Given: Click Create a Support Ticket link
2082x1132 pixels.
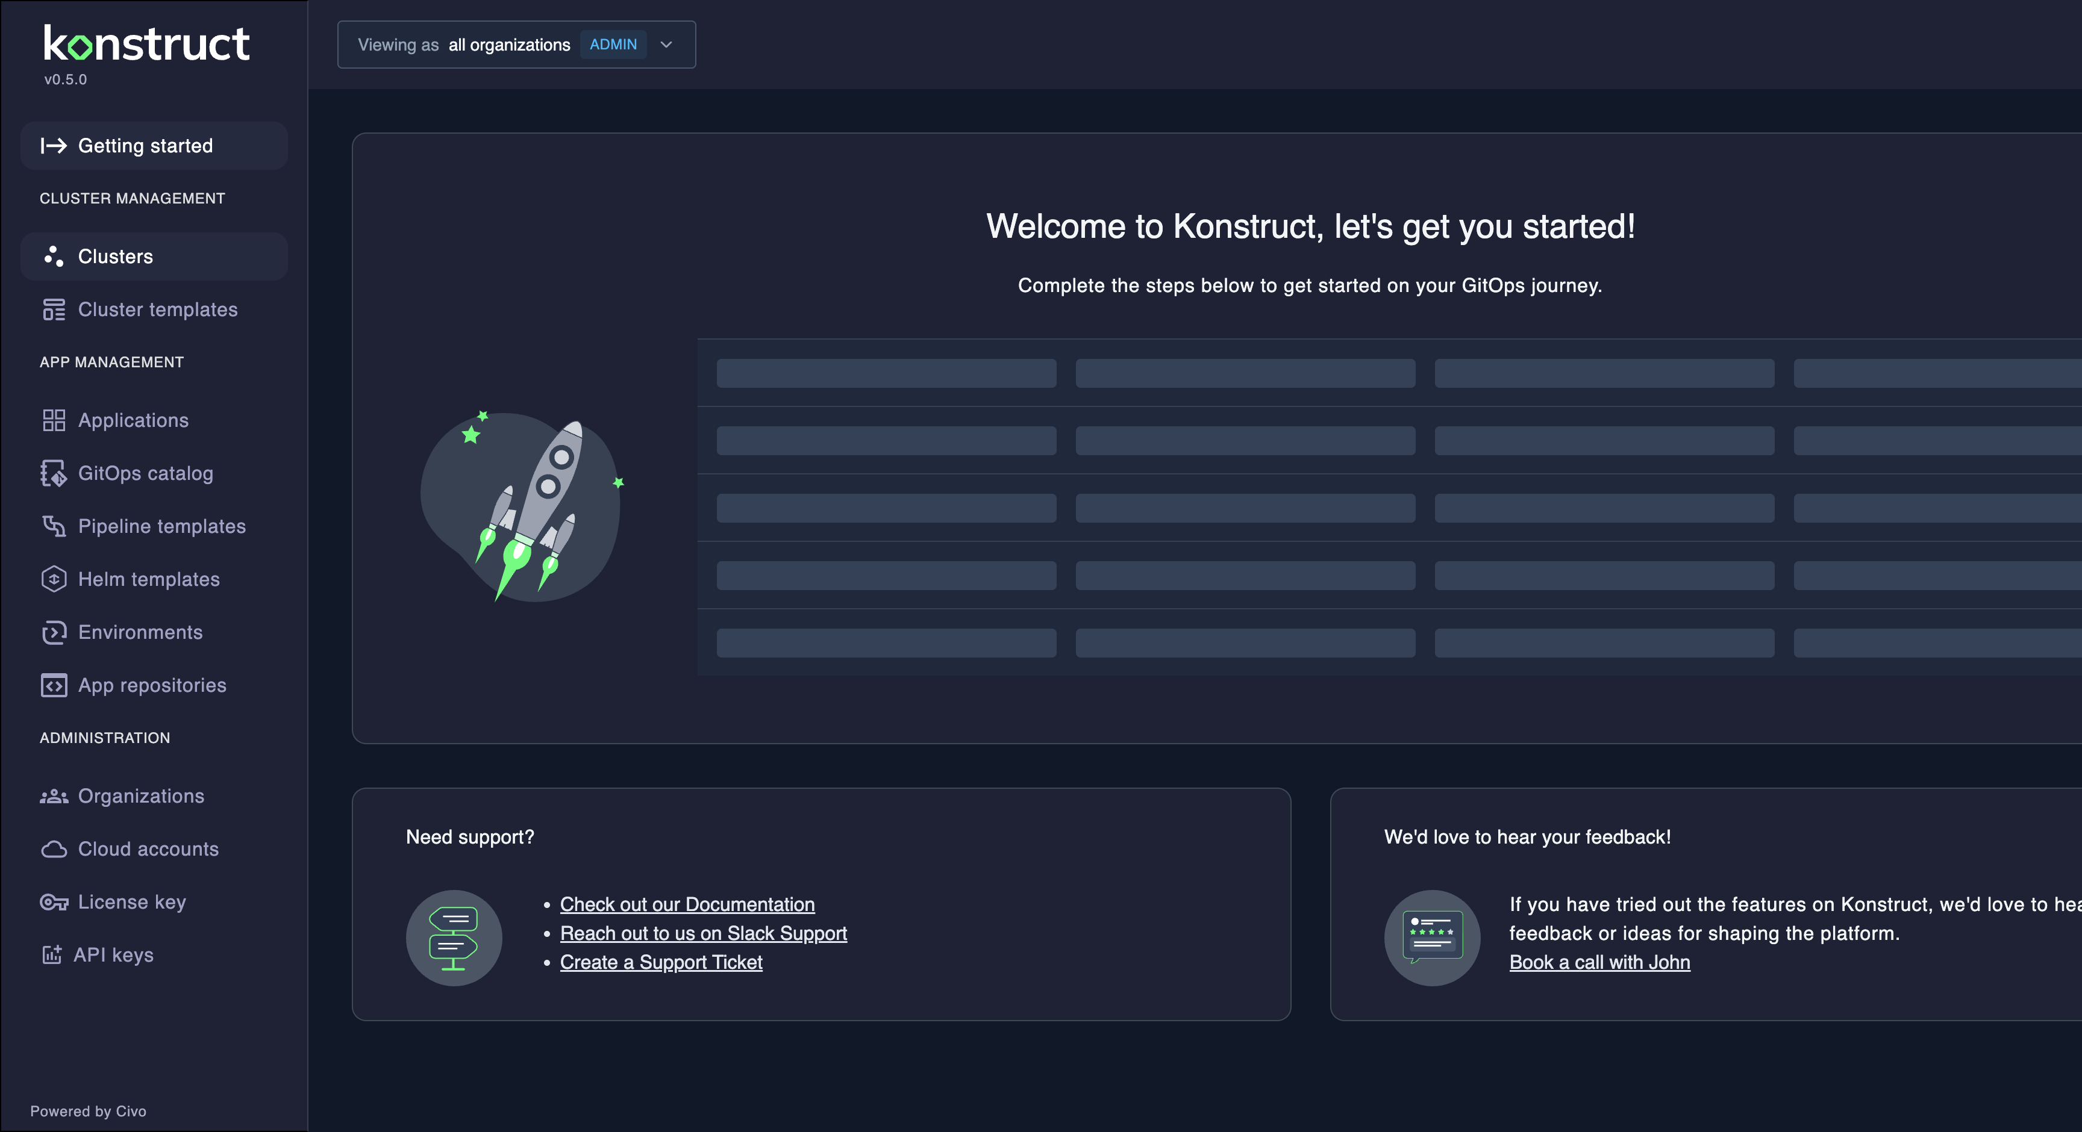Looking at the screenshot, I should [661, 962].
